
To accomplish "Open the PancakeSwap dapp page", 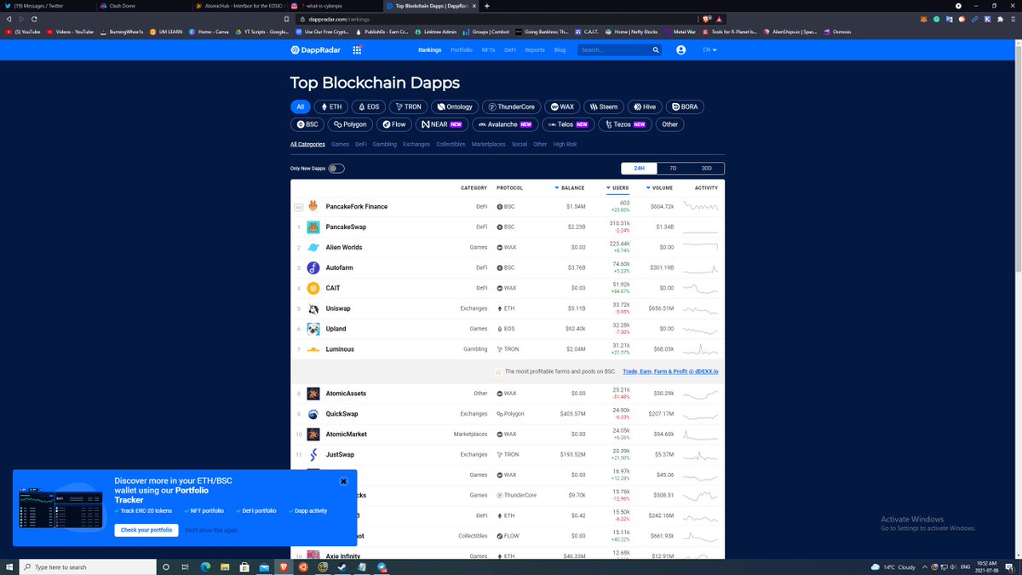I will 346,227.
